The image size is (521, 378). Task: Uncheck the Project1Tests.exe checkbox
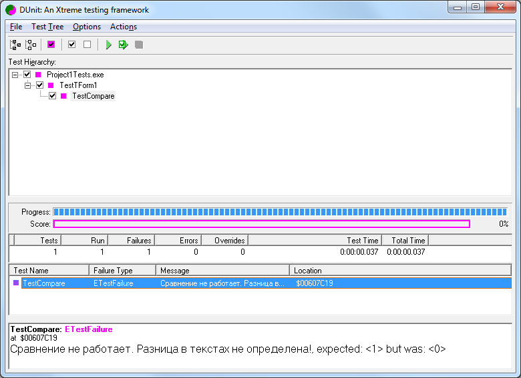(27, 75)
